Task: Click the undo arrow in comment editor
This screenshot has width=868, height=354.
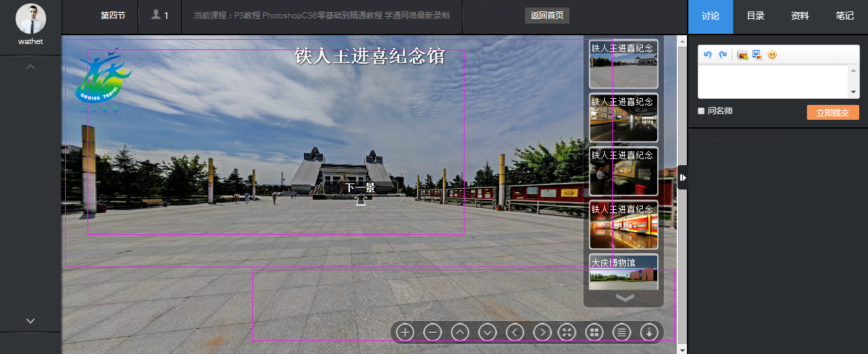Action: click(x=707, y=55)
